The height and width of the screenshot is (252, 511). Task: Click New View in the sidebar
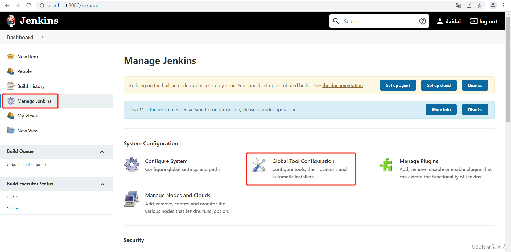click(28, 131)
